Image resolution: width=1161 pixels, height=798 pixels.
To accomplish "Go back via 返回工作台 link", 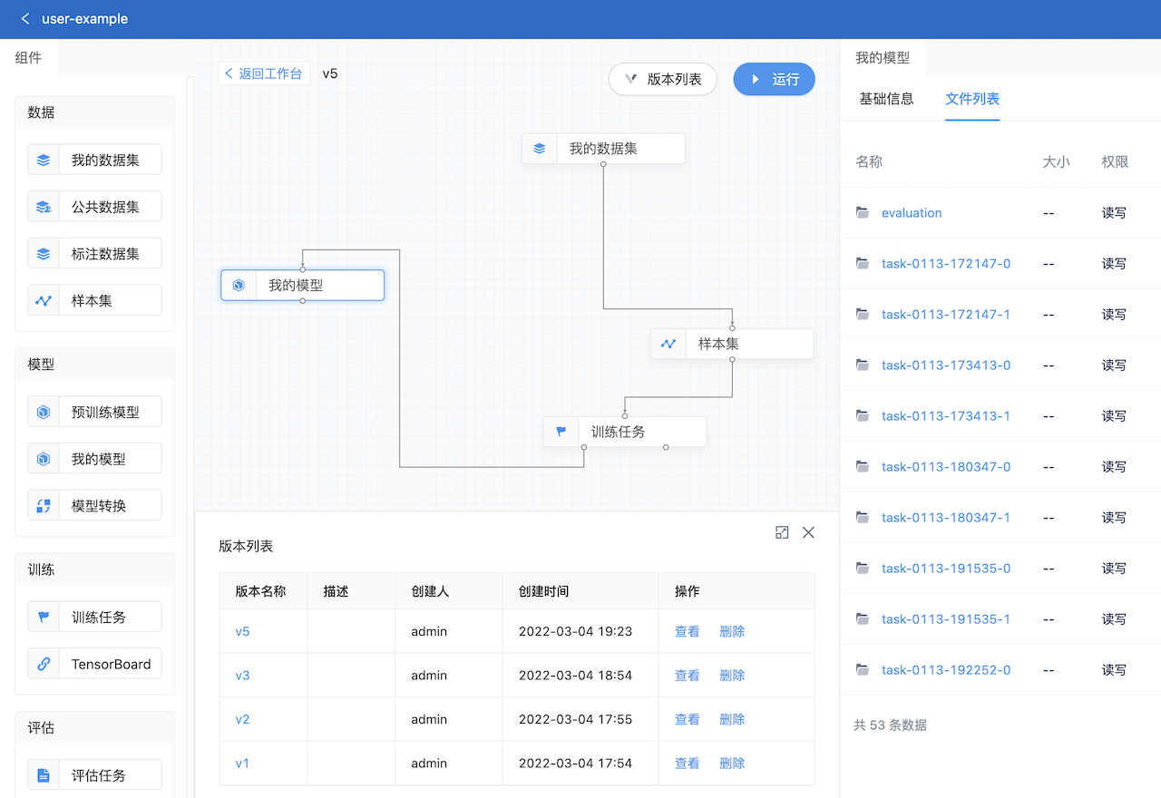I will click(x=264, y=73).
